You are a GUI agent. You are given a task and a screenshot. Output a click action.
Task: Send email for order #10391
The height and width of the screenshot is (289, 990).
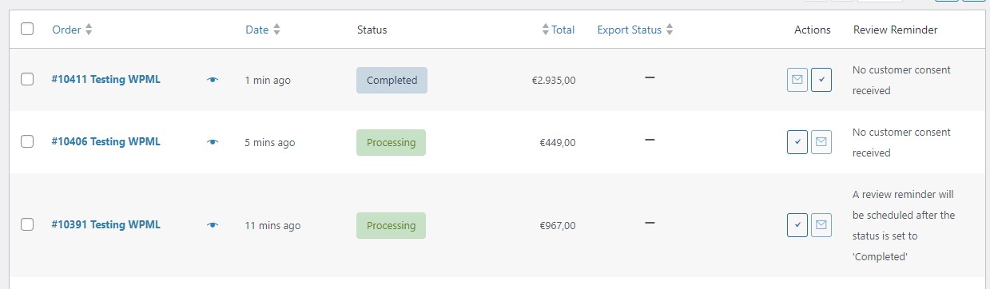821,225
